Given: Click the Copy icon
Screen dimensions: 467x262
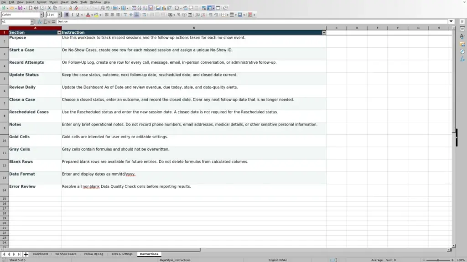Looking at the screenshot, I should [x=55, y=8].
